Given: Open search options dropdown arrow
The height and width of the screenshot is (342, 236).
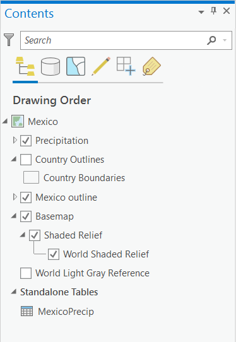Looking at the screenshot, I should pyautogui.click(x=225, y=40).
